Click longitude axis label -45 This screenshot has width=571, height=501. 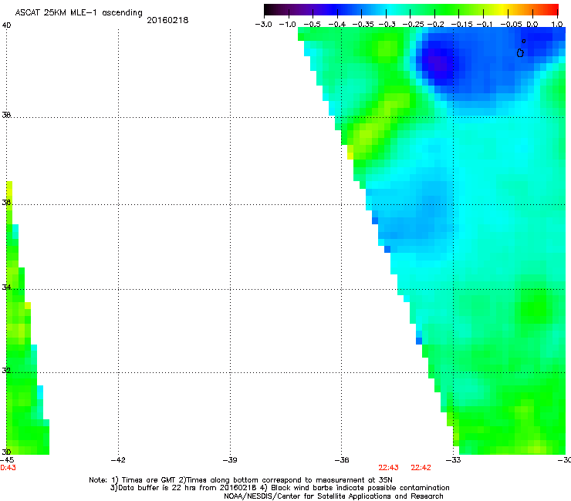click(x=7, y=460)
